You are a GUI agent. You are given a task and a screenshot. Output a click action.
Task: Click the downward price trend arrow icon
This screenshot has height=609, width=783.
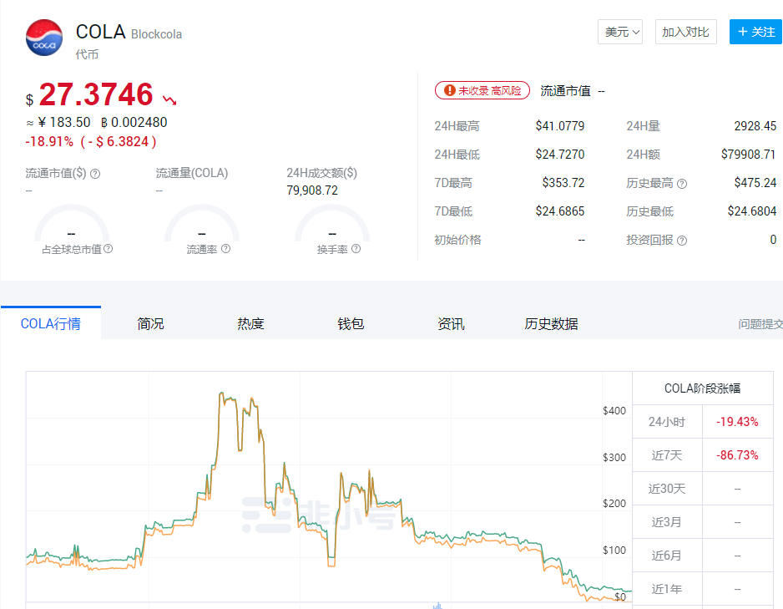click(x=169, y=100)
